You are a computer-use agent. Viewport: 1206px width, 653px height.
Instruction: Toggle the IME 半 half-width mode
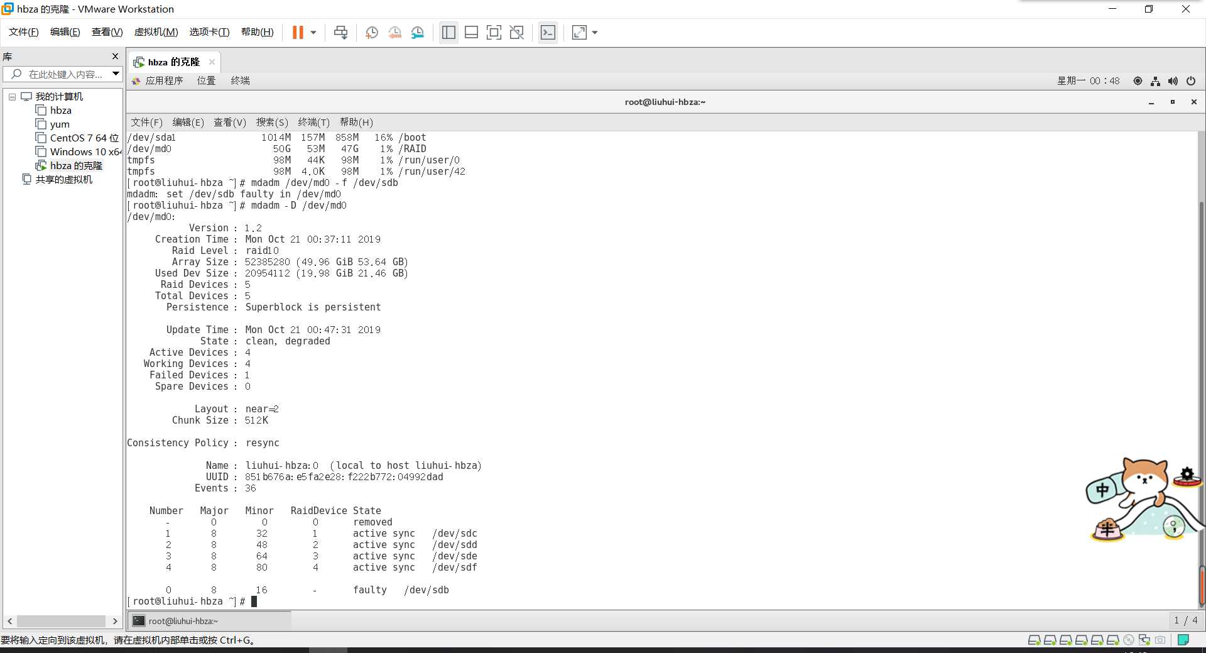point(1107,529)
